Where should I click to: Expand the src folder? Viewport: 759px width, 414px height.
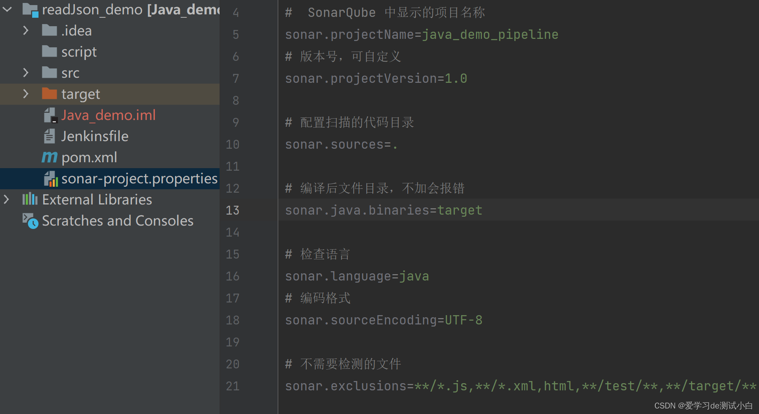tap(26, 73)
